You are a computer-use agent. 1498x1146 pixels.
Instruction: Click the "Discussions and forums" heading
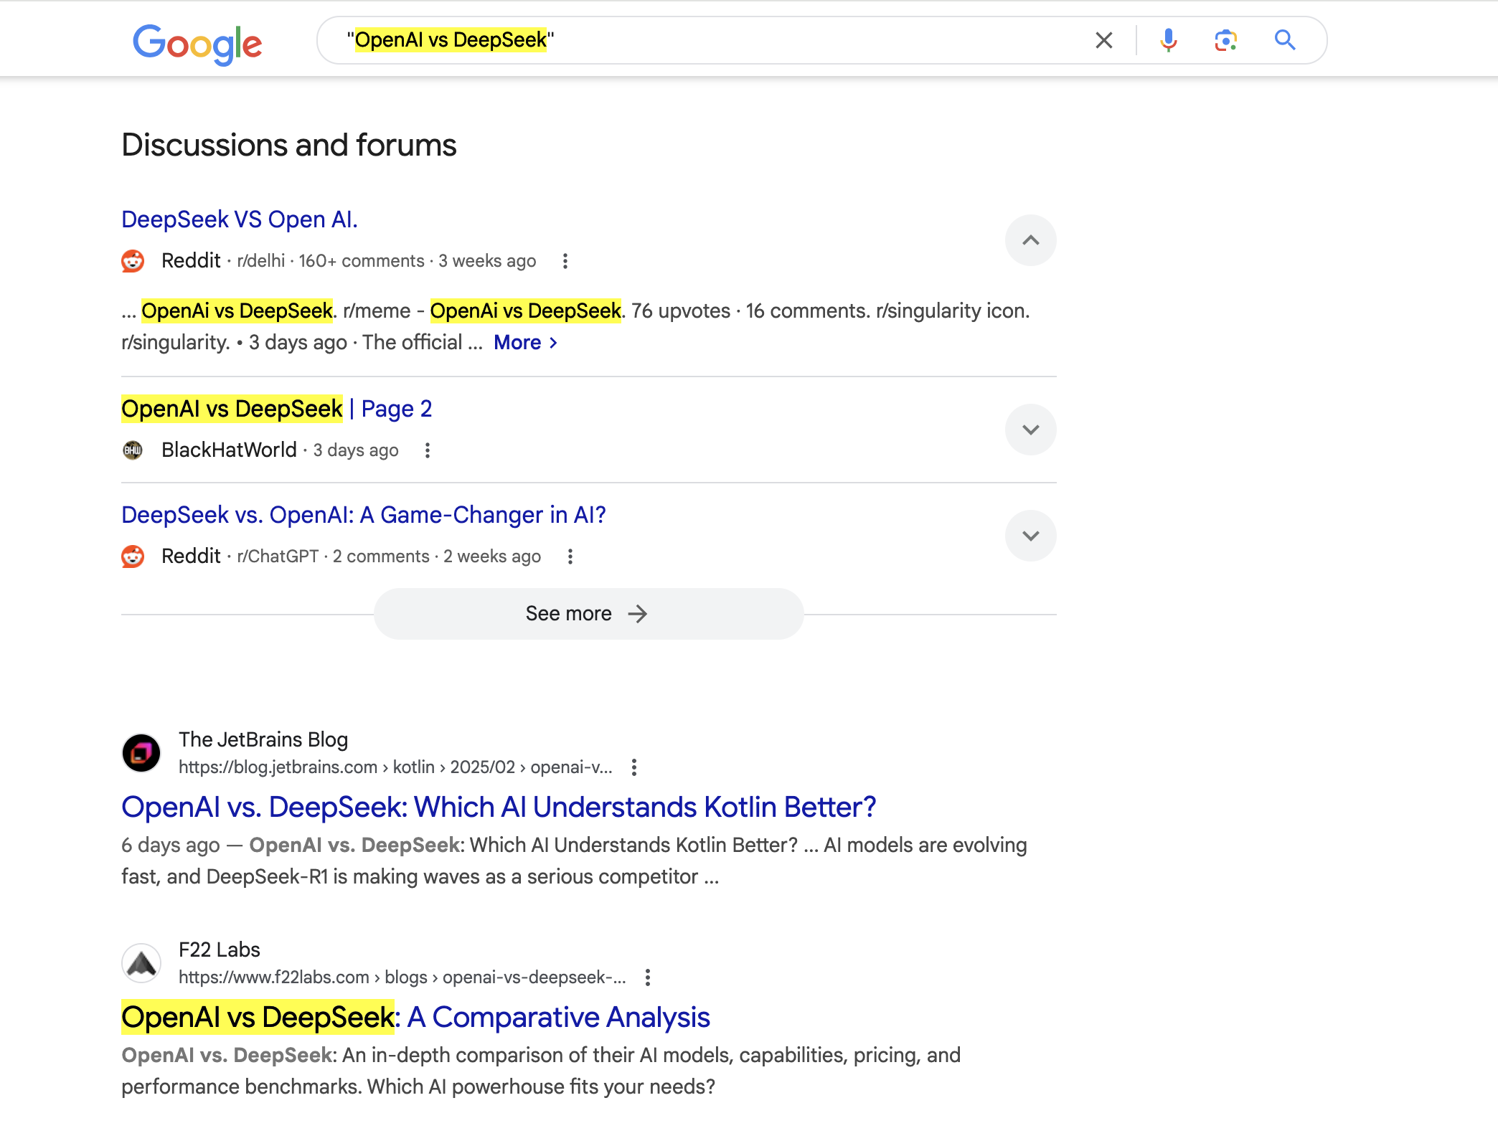click(x=289, y=145)
